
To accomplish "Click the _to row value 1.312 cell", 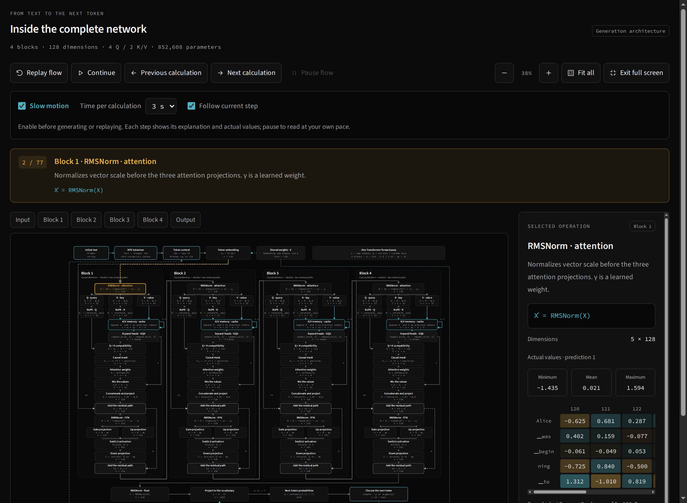I will [x=575, y=481].
